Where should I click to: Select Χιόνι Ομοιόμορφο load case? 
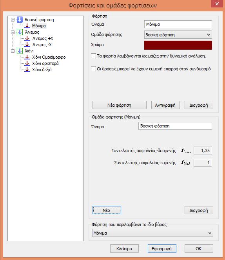pyautogui.click(x=49, y=57)
